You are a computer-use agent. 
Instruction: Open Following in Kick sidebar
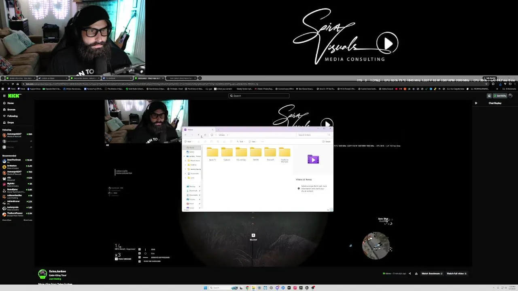click(10, 116)
